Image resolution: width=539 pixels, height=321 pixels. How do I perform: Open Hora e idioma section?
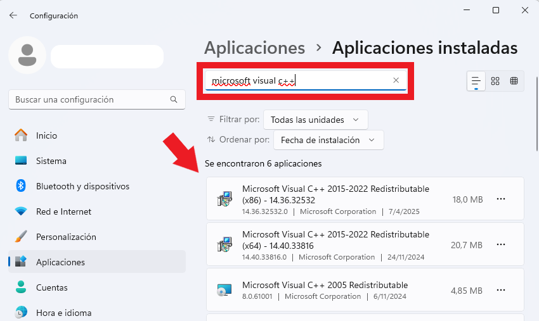click(x=97, y=313)
